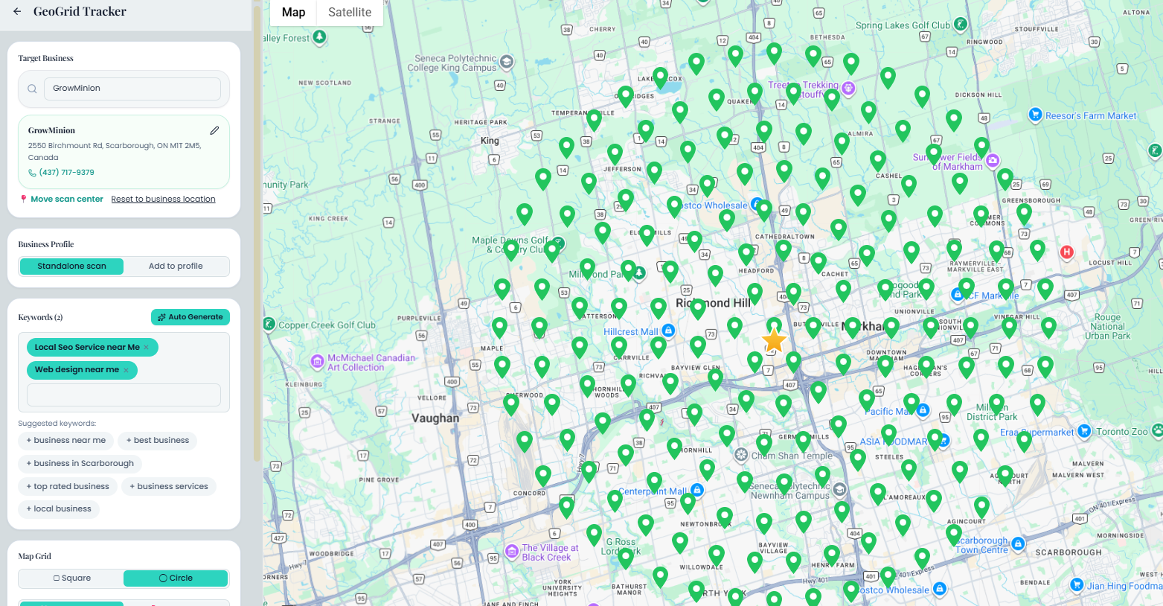
Task: Add suggested keyword 'local business'
Action: [59, 509]
